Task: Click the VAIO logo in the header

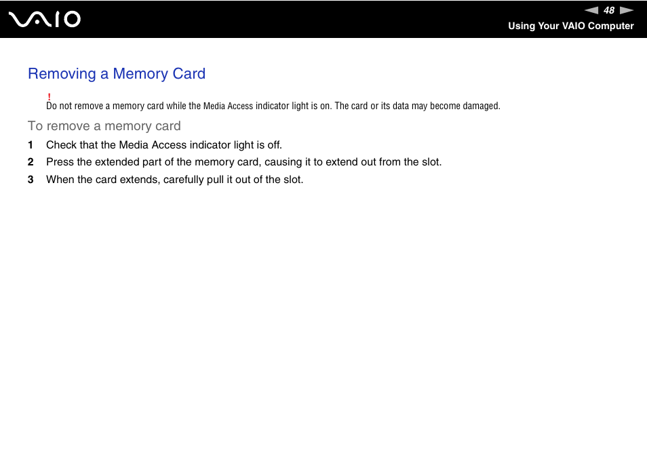Action: tap(45, 20)
